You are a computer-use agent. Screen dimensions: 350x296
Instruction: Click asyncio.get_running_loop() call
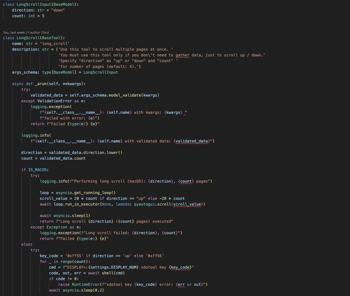click(x=85, y=193)
